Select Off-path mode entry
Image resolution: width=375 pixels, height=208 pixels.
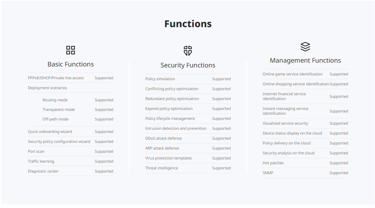[x=55, y=119]
